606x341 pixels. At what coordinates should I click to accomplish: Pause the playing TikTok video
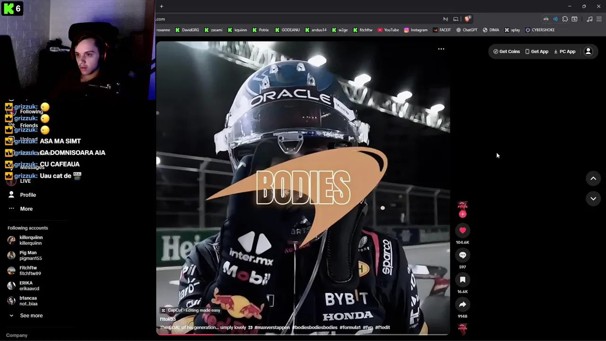(303, 188)
